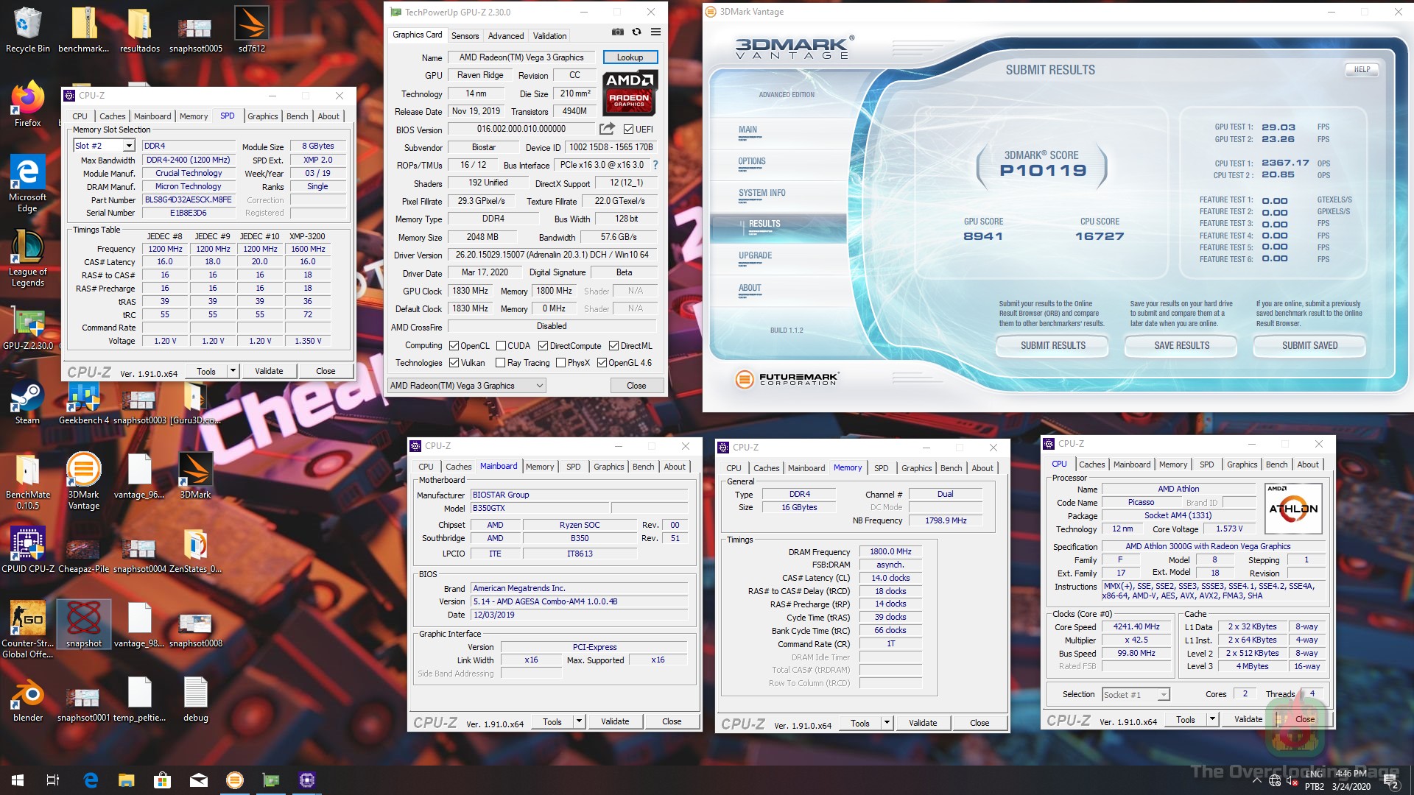This screenshot has width=1414, height=795.
Task: Click the Lookup button in GPU-Z
Action: pos(630,57)
